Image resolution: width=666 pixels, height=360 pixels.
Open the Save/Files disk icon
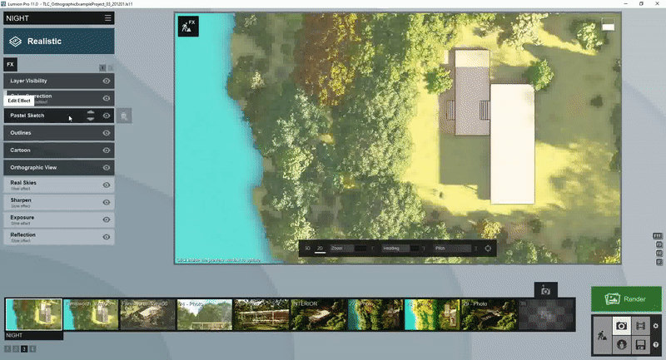pos(640,344)
